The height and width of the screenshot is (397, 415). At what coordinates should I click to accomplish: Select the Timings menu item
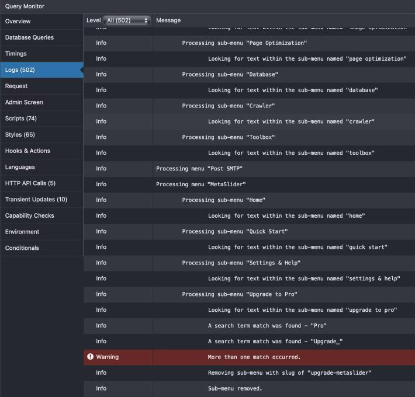(16, 54)
